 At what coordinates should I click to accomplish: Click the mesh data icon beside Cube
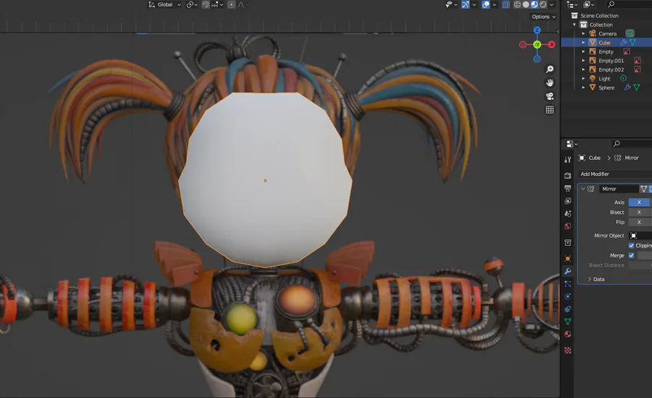click(x=633, y=43)
